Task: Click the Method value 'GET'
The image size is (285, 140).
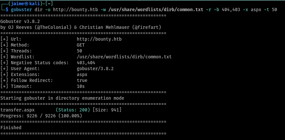Action: click(x=81, y=45)
